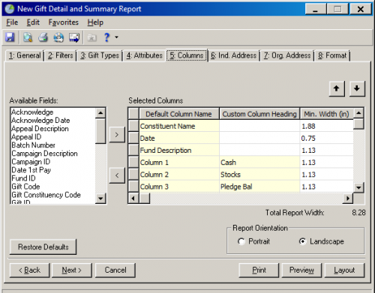Click the export report icon
Screen dimensions: 375x293
(74, 37)
